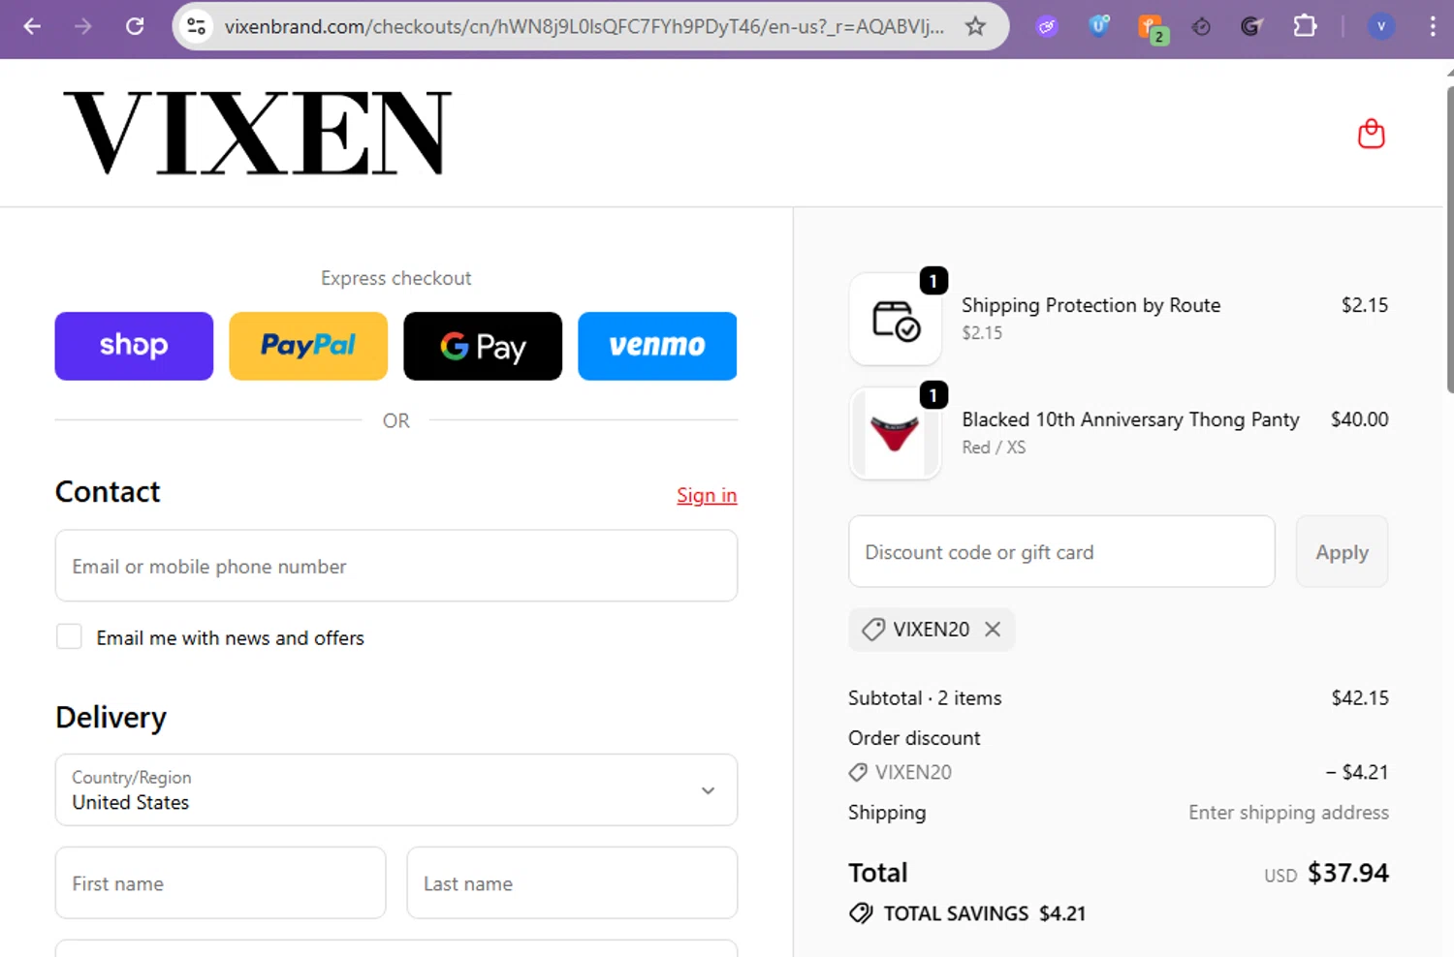Click the Red / XS variant text
The width and height of the screenshot is (1454, 957).
tap(994, 447)
